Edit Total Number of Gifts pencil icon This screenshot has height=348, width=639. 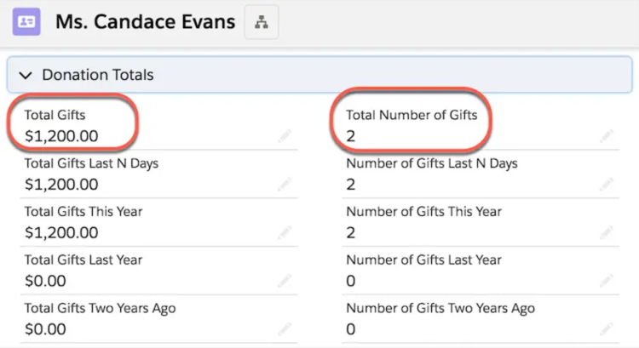click(607, 136)
